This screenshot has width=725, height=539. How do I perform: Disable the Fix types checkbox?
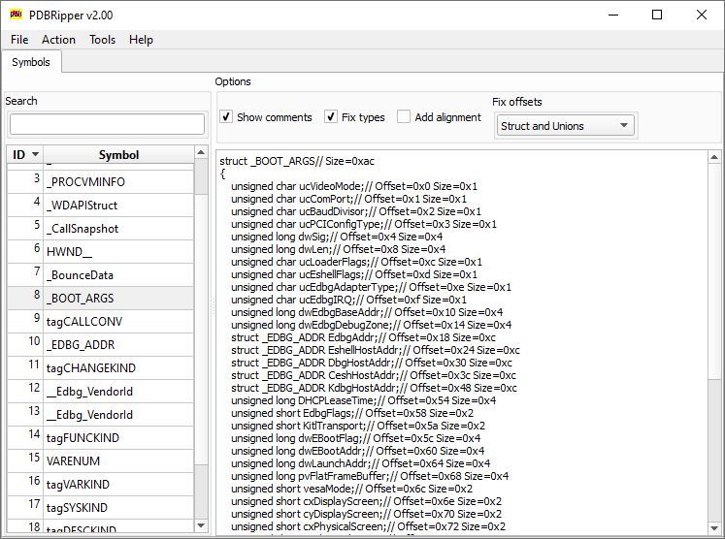[331, 117]
